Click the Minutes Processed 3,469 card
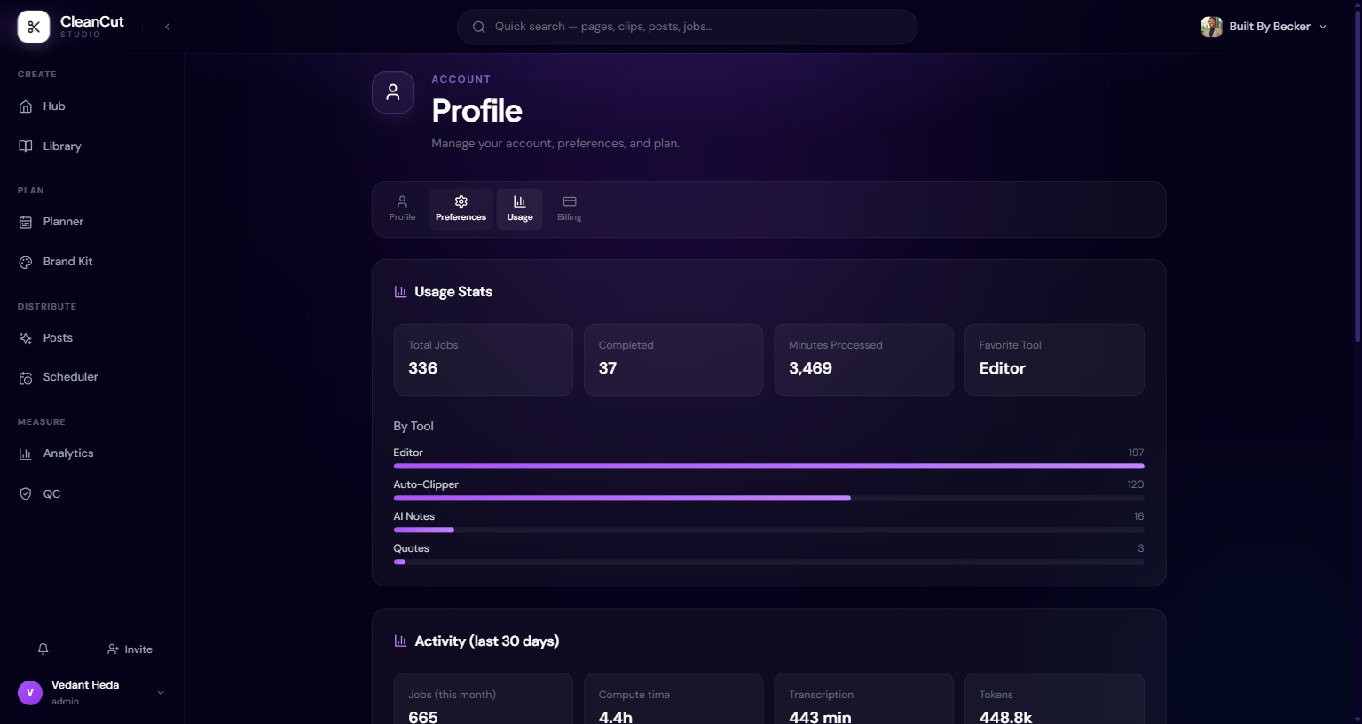This screenshot has height=724, width=1362. (x=864, y=359)
